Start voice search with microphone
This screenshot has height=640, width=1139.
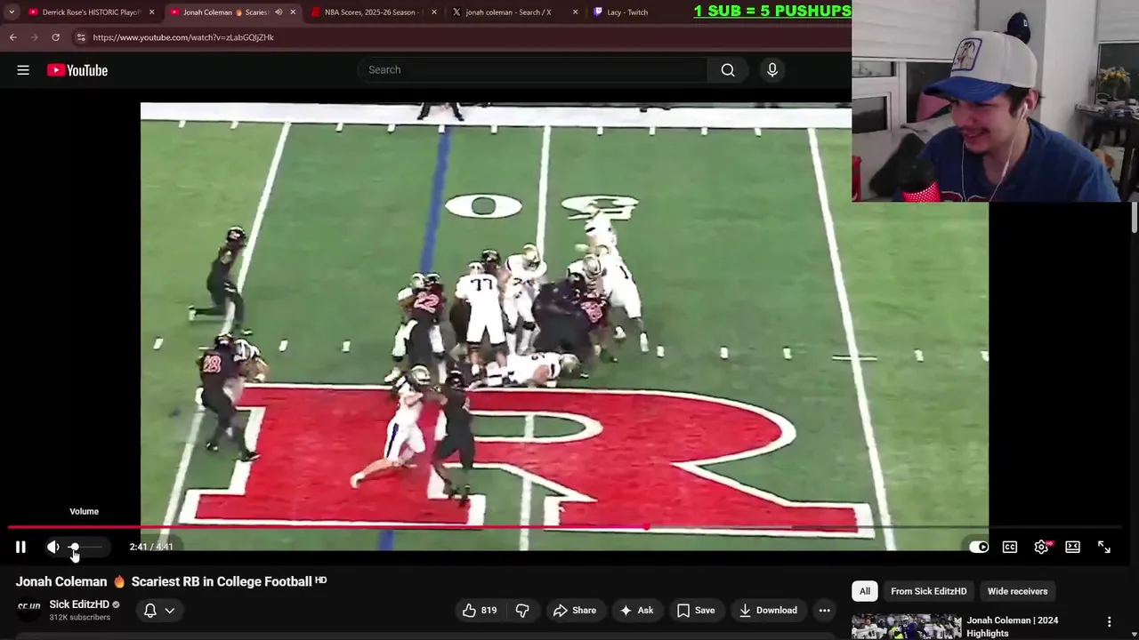pyautogui.click(x=772, y=69)
